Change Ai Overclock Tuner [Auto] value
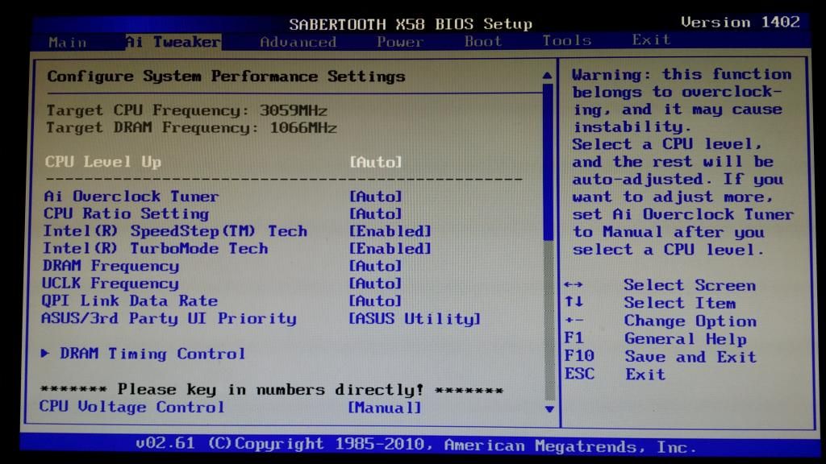The width and height of the screenshot is (826, 464). click(376, 197)
